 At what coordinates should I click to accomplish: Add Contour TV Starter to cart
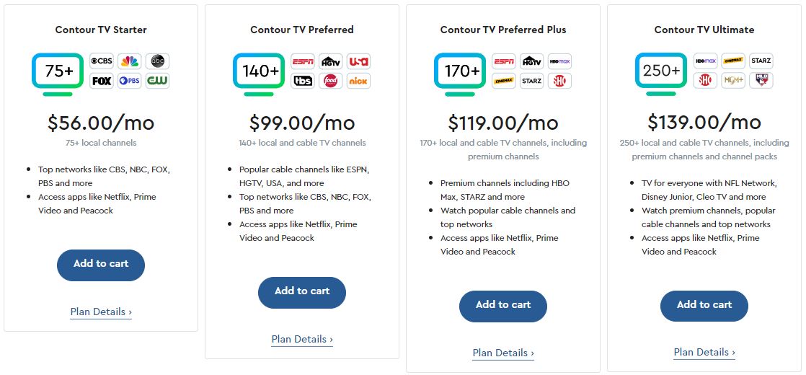coord(101,265)
